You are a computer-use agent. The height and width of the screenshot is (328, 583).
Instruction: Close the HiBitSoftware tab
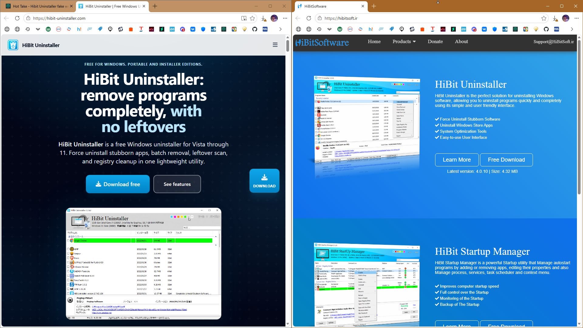point(363,6)
